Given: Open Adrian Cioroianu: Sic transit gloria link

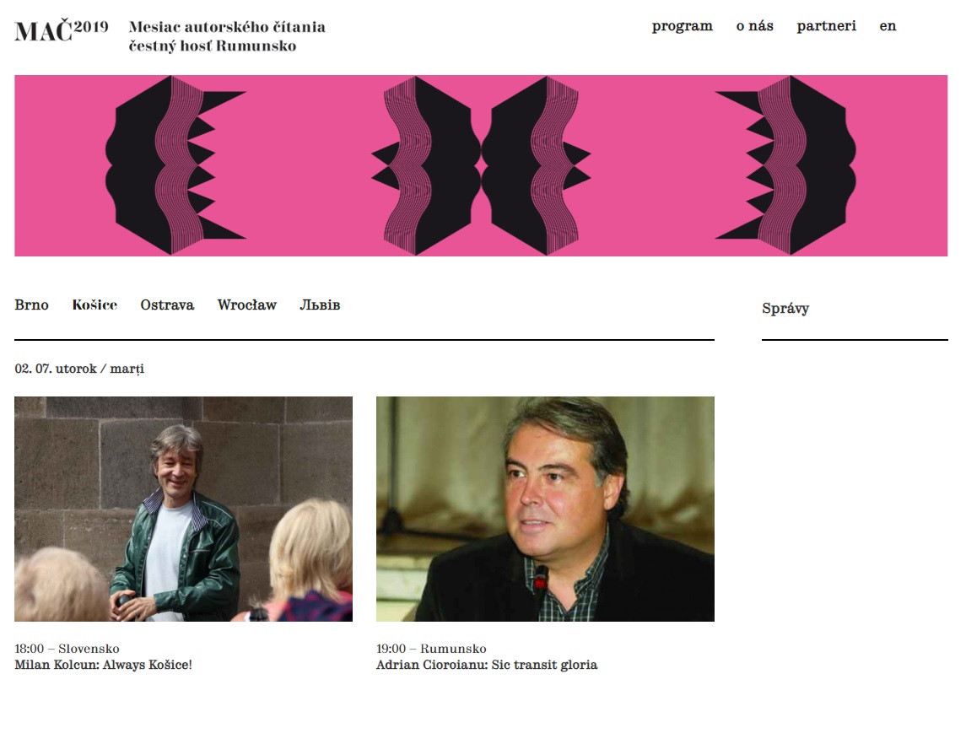Looking at the screenshot, I should [487, 665].
